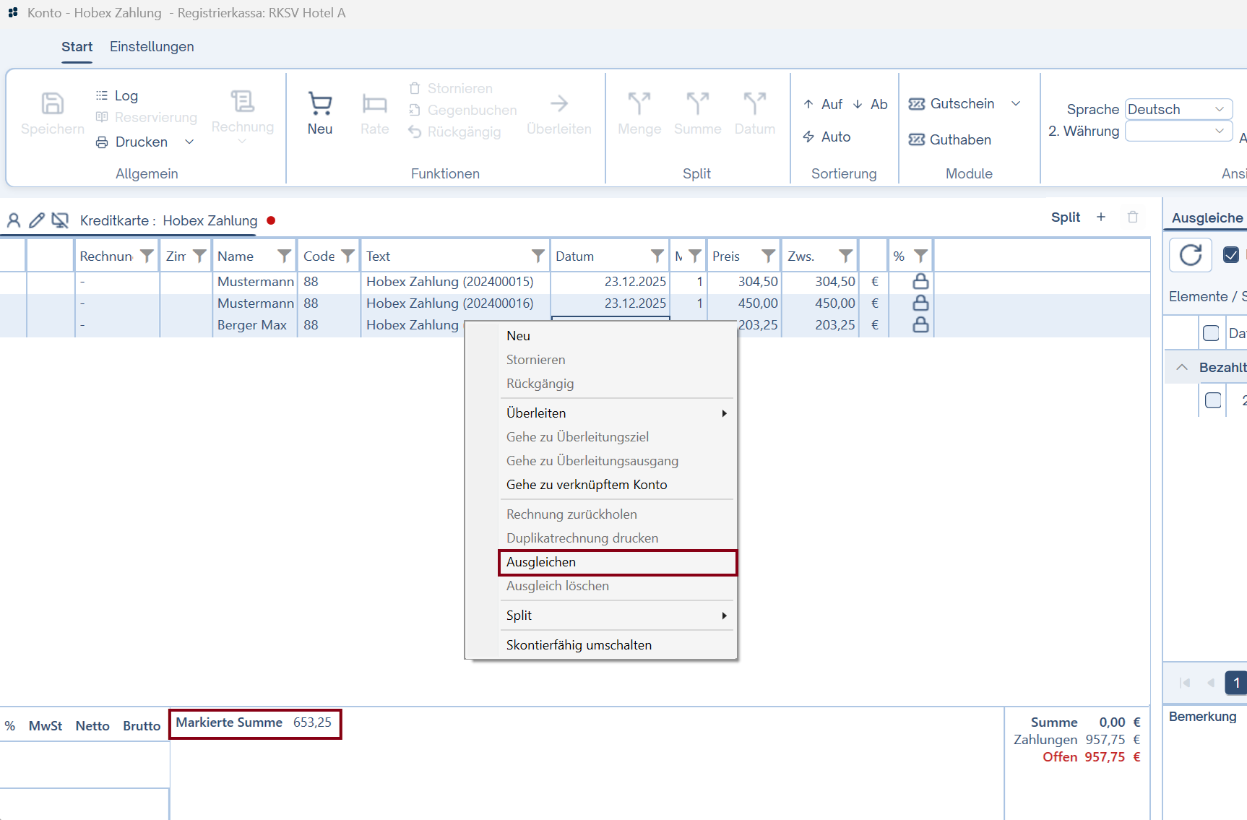Toggle the checked checkbox in Ausgleiche panel
1247x820 pixels.
coord(1230,255)
